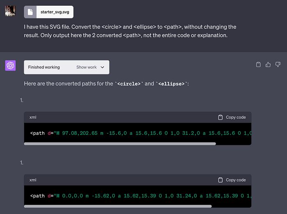Viewport: 287px width, 214px height.
Task: Click clipboard icon in first code block
Action: [x=221, y=117]
